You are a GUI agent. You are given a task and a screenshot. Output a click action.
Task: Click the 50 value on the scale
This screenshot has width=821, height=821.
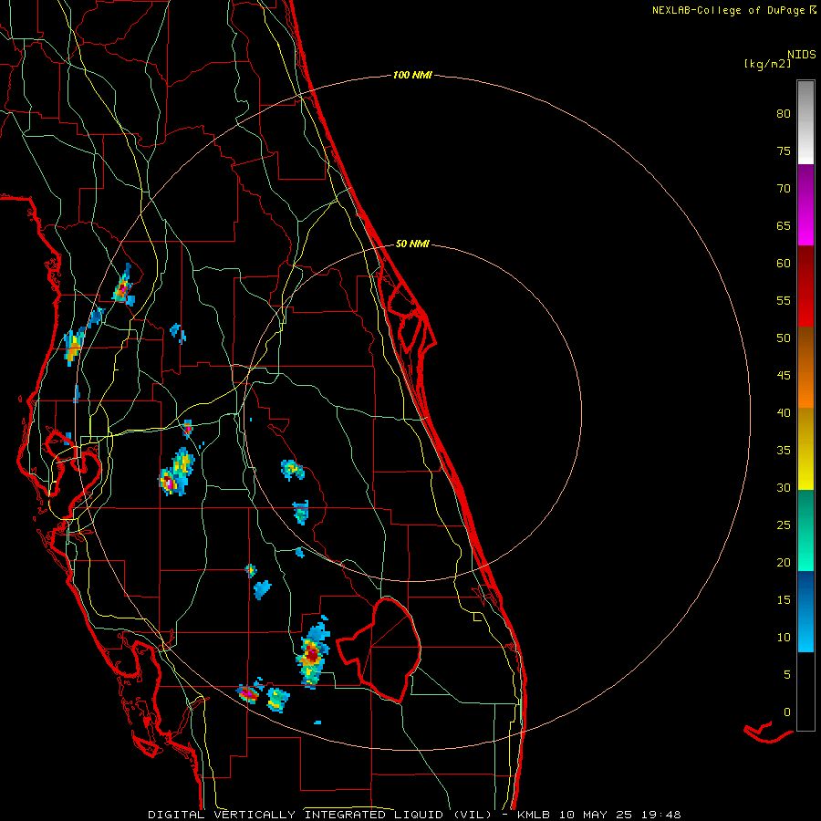pyautogui.click(x=784, y=338)
